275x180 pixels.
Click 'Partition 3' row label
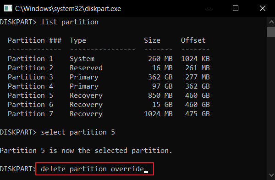[31, 77]
